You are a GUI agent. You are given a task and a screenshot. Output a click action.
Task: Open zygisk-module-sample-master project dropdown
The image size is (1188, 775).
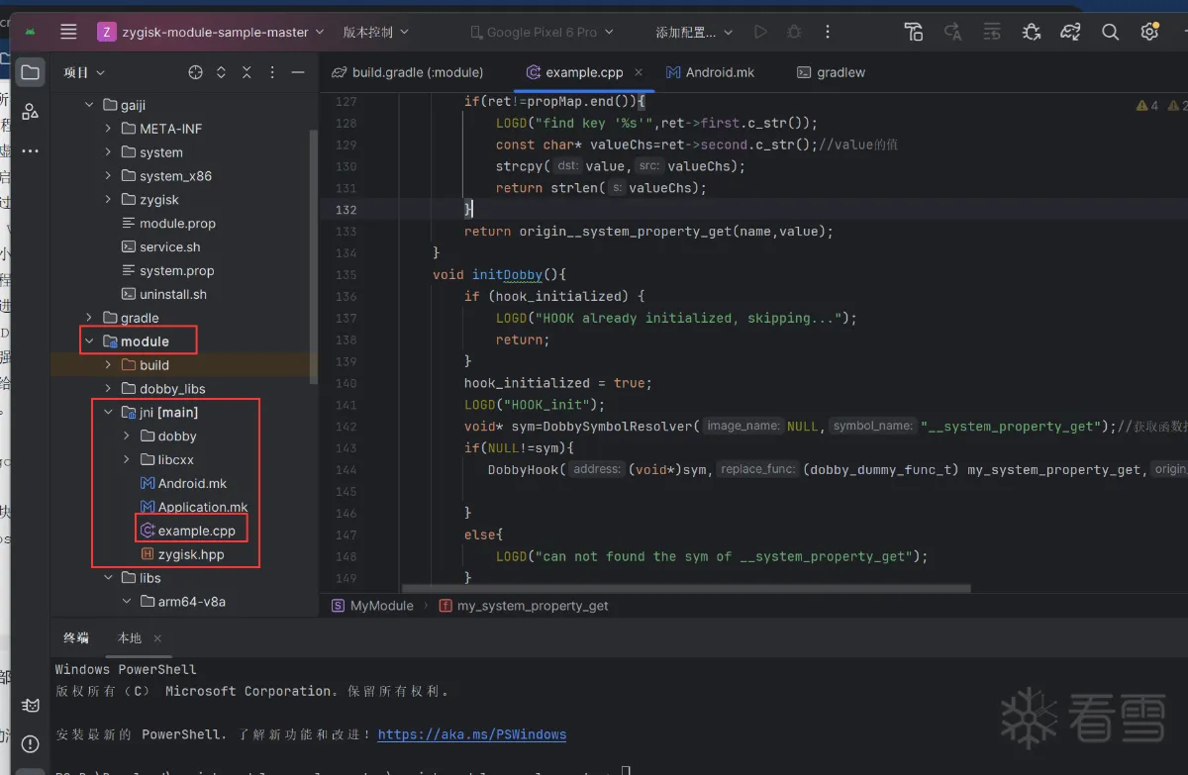click(211, 32)
